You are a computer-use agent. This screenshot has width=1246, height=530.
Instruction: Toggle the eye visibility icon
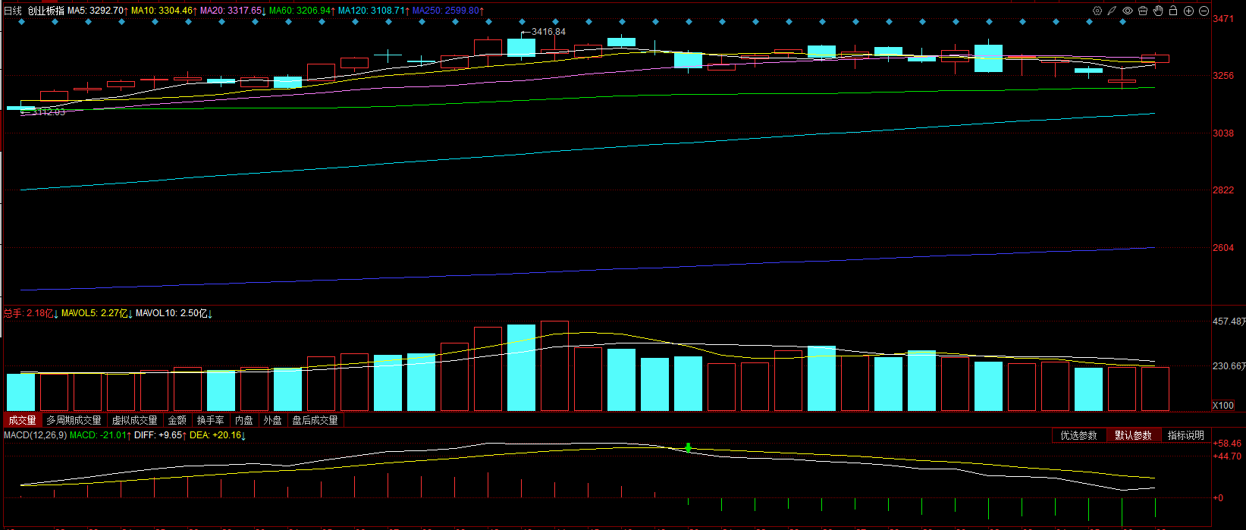click(x=1128, y=11)
